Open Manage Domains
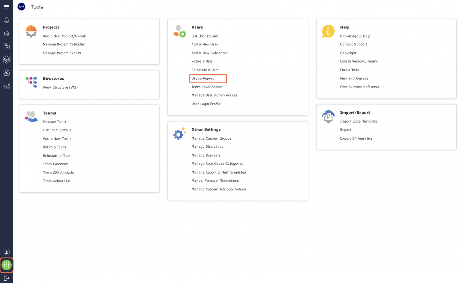 tap(206, 155)
